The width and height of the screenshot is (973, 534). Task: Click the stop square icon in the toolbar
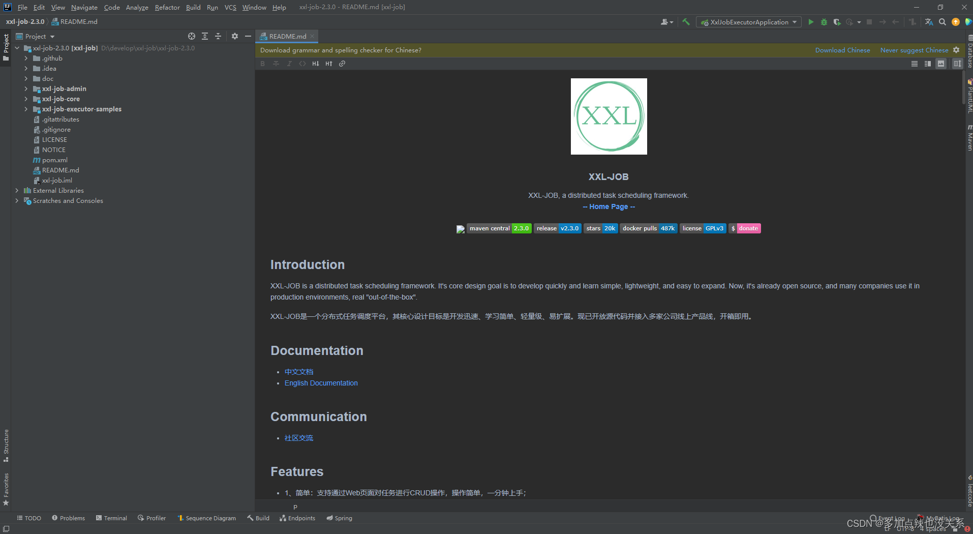[x=869, y=22]
